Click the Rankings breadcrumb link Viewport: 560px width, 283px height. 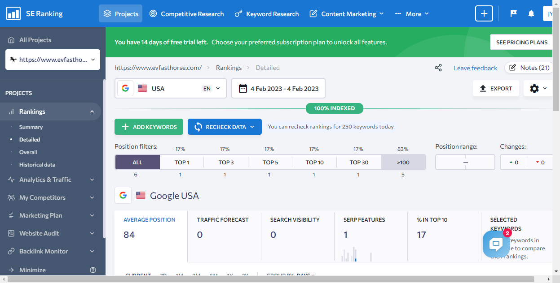229,68
